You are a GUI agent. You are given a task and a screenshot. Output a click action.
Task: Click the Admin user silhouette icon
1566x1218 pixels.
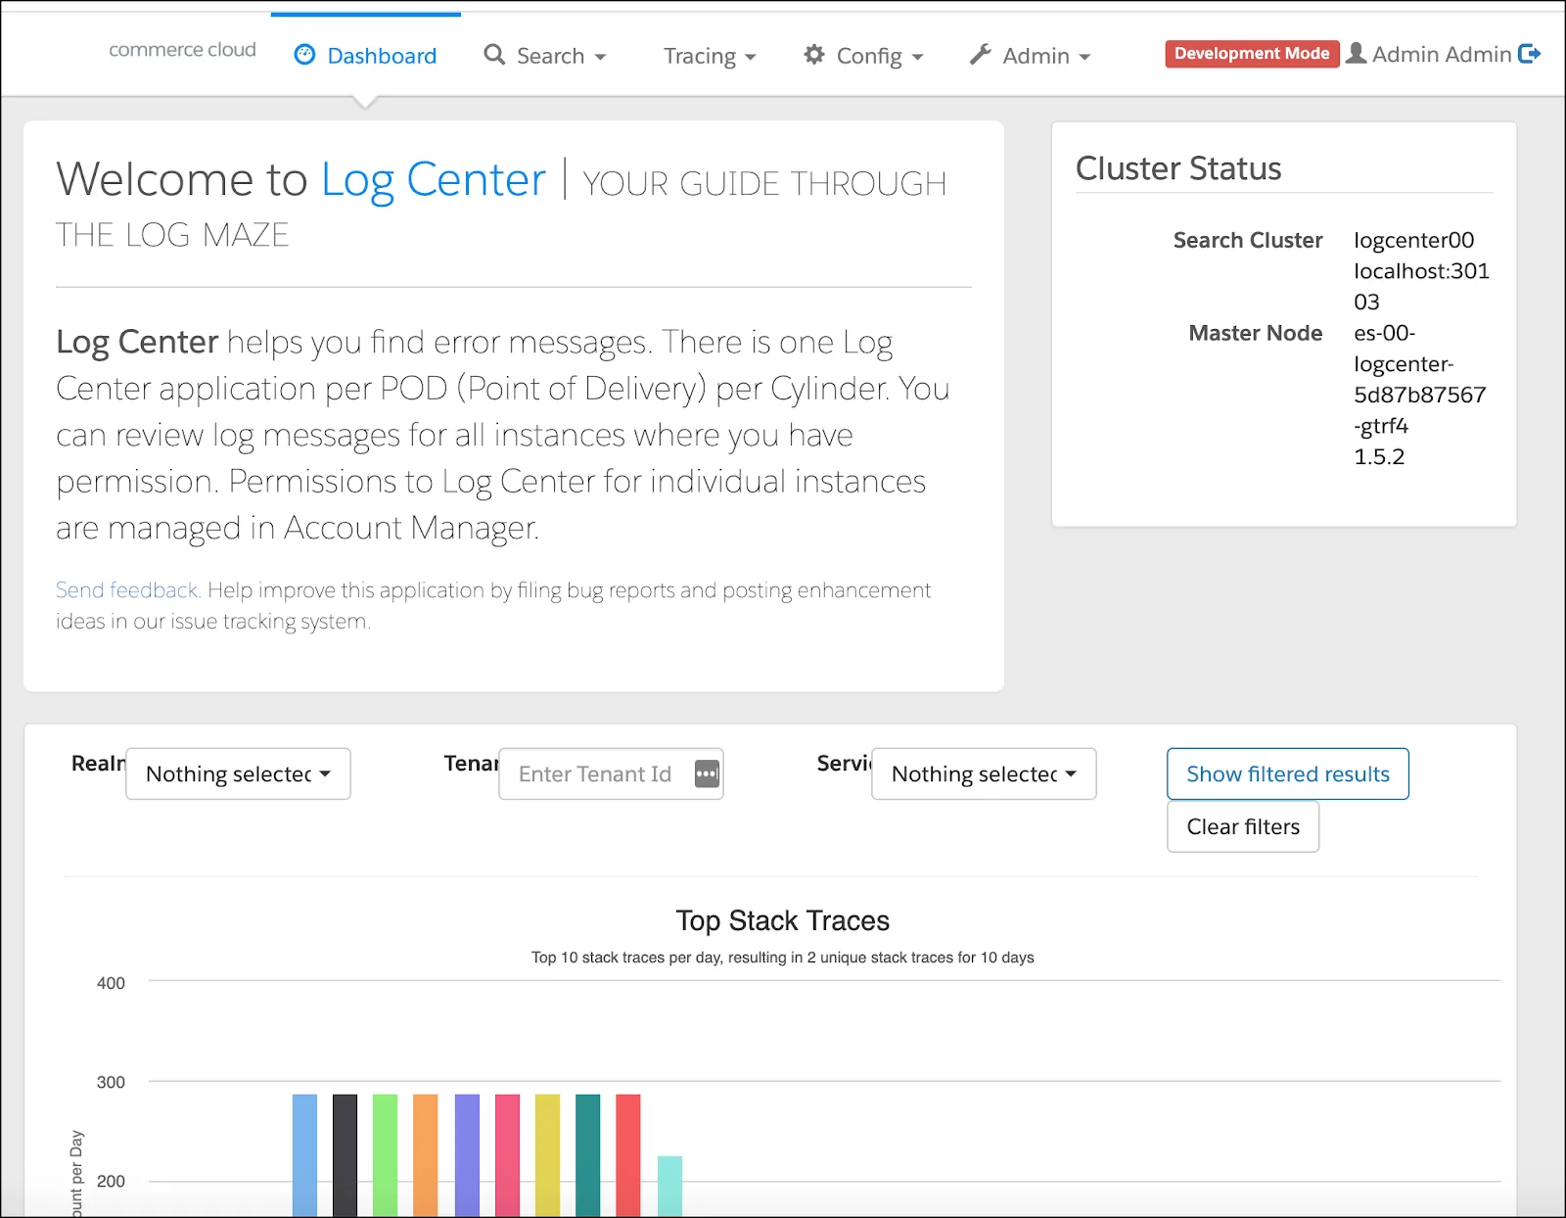(1356, 54)
